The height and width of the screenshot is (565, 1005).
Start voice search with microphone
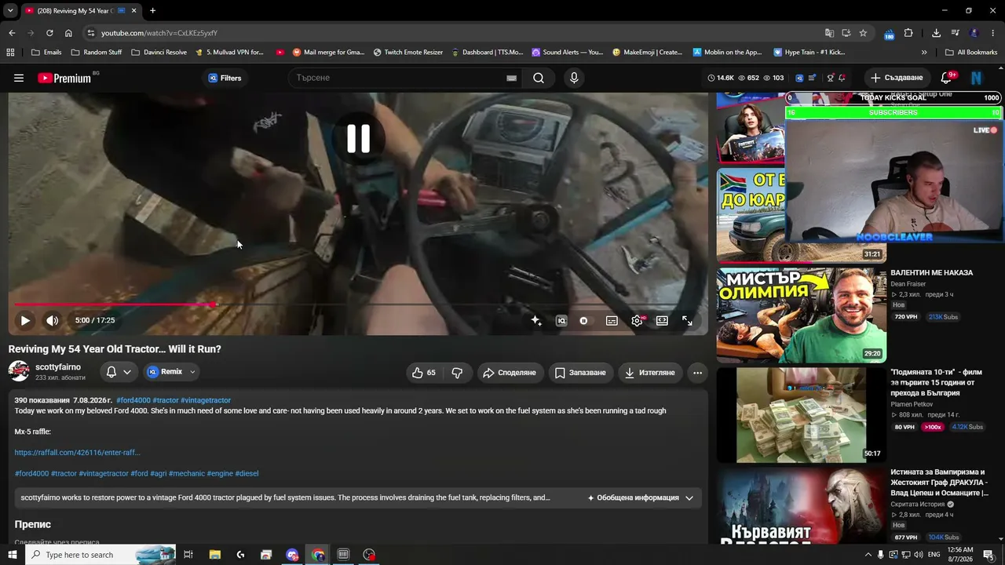(574, 78)
